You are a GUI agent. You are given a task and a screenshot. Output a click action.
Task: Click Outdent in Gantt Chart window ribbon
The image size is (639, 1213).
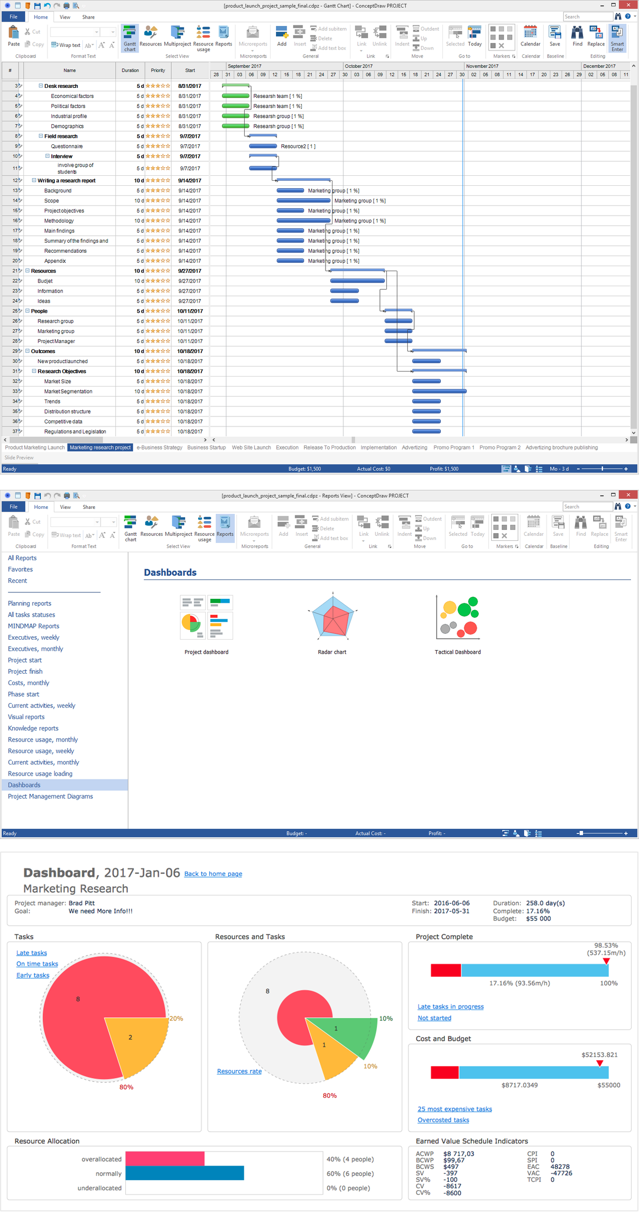pyautogui.click(x=426, y=29)
